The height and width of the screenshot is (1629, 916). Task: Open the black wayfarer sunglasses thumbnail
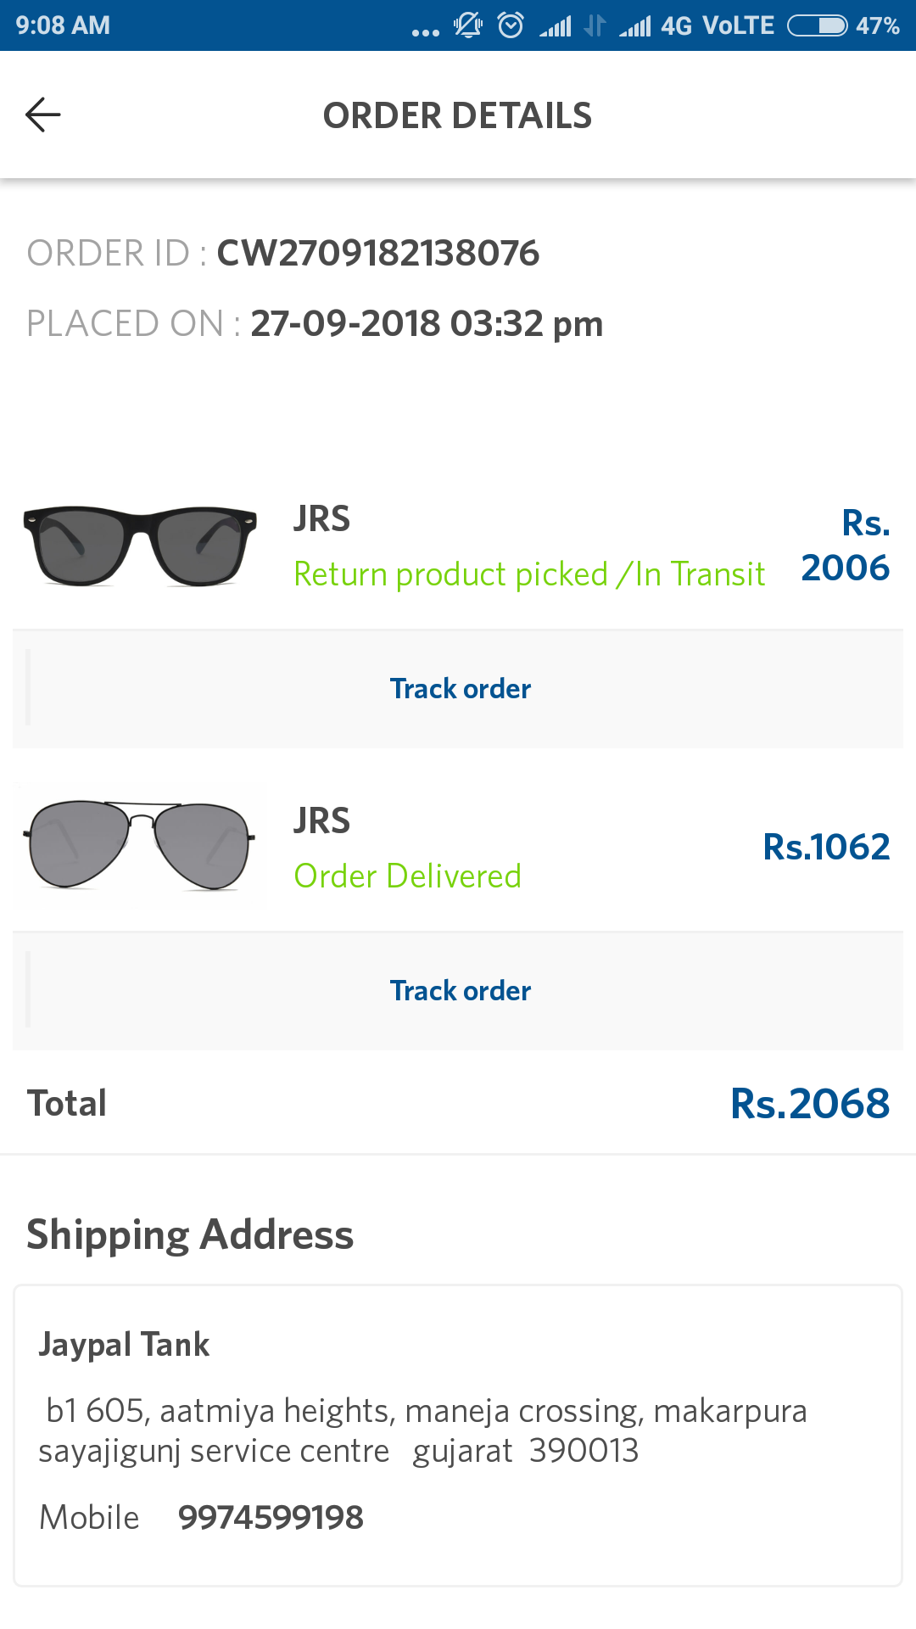pos(140,546)
